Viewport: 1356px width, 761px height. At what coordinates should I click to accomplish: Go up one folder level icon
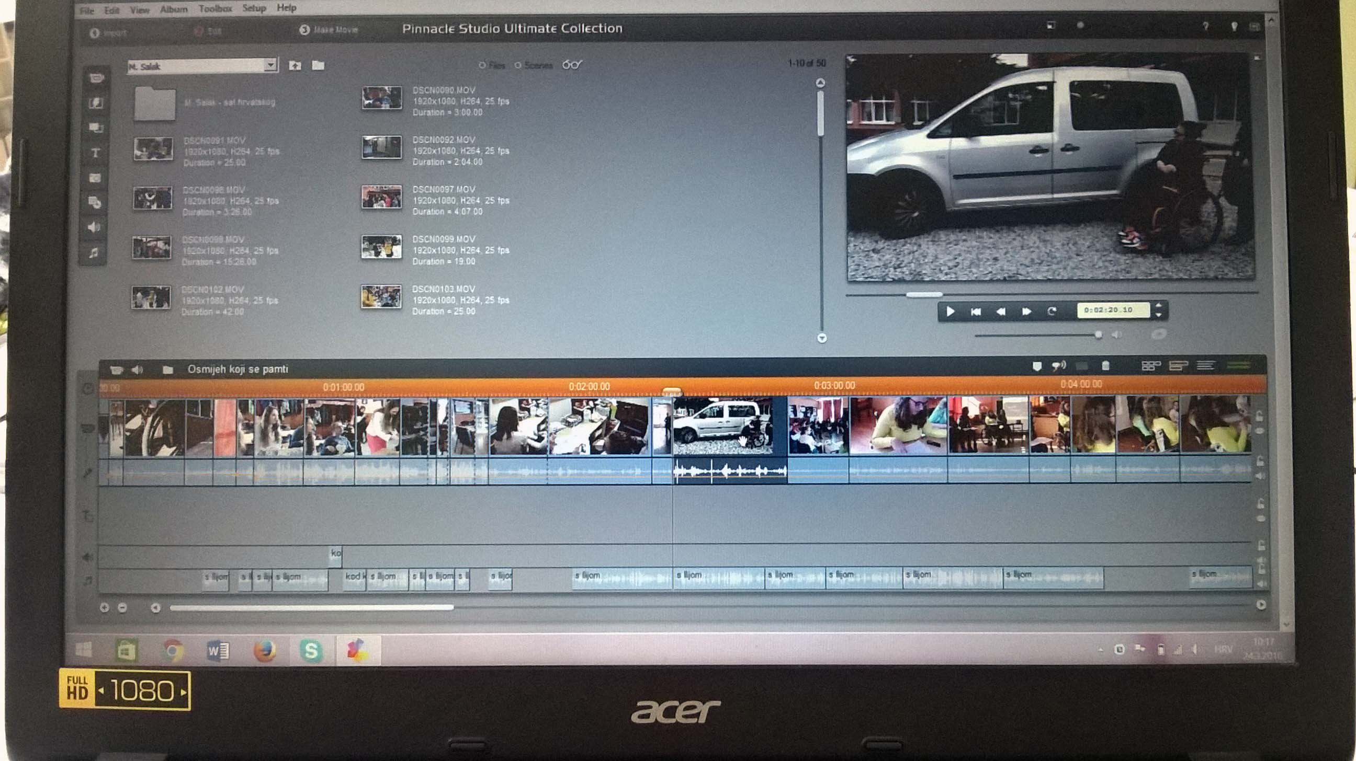295,65
